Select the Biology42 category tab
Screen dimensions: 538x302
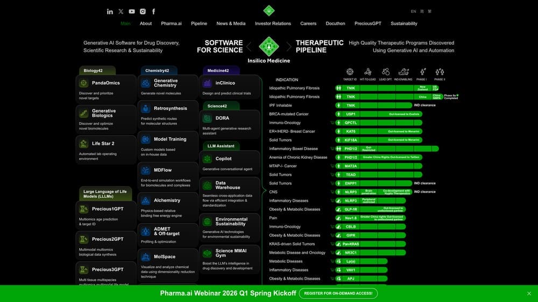coord(97,70)
